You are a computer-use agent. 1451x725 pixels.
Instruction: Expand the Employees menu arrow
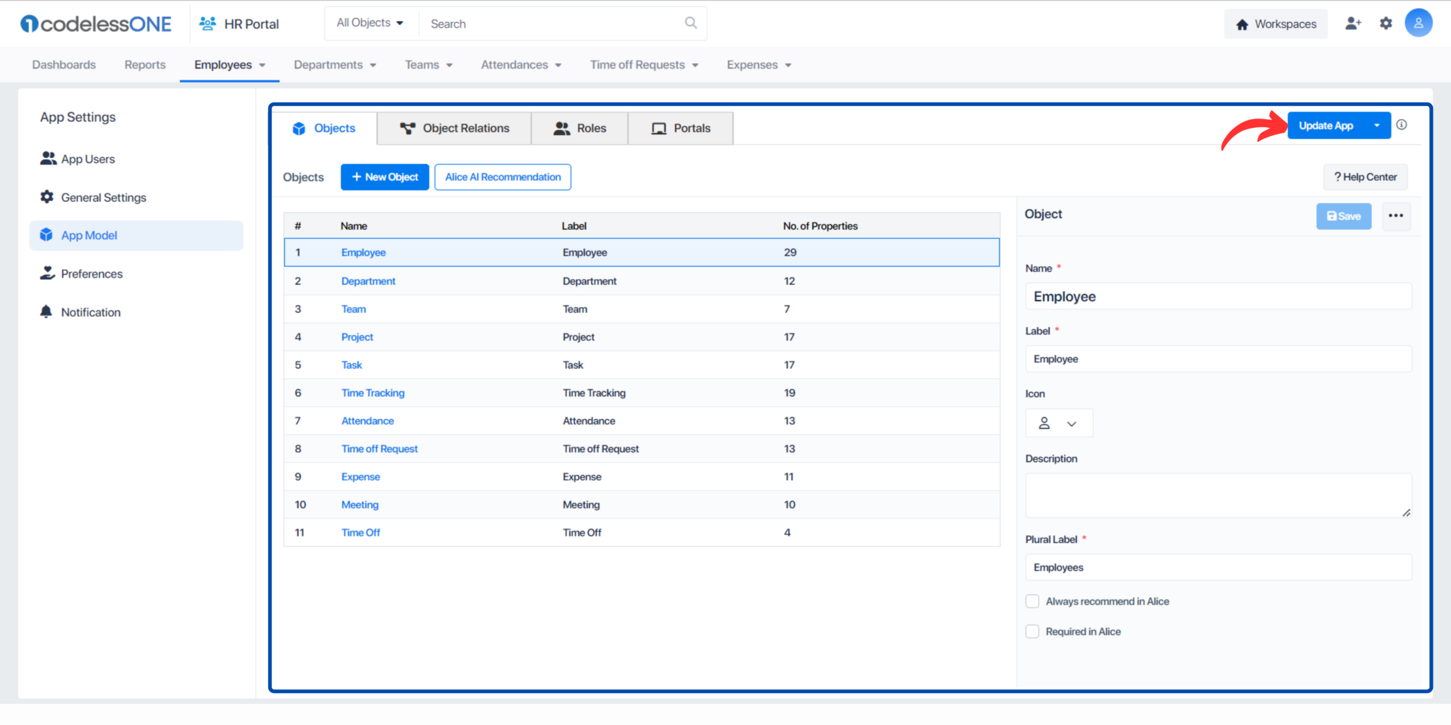[x=262, y=65]
